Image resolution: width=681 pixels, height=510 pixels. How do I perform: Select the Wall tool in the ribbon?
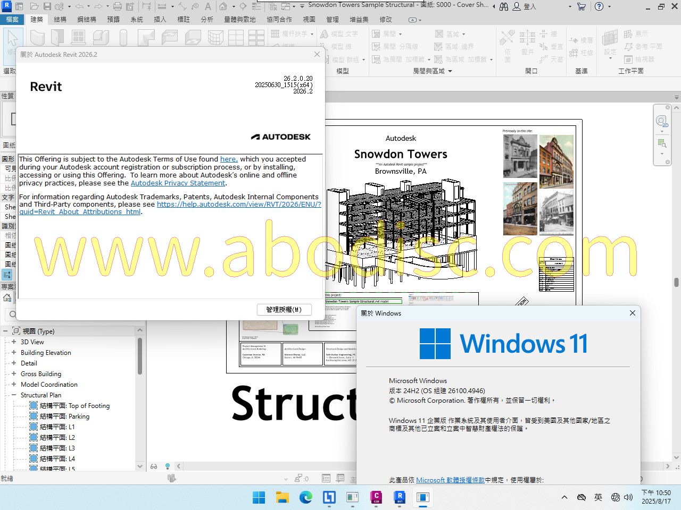37,38
